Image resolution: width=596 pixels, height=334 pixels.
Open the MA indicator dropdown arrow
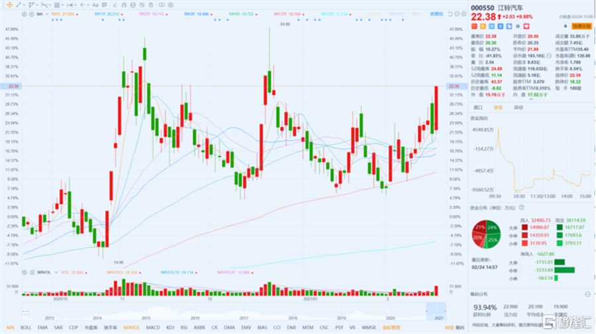[47, 14]
